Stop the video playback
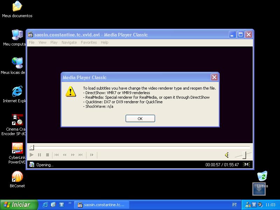This screenshot has height=210, width=280. pyautogui.click(x=48, y=155)
